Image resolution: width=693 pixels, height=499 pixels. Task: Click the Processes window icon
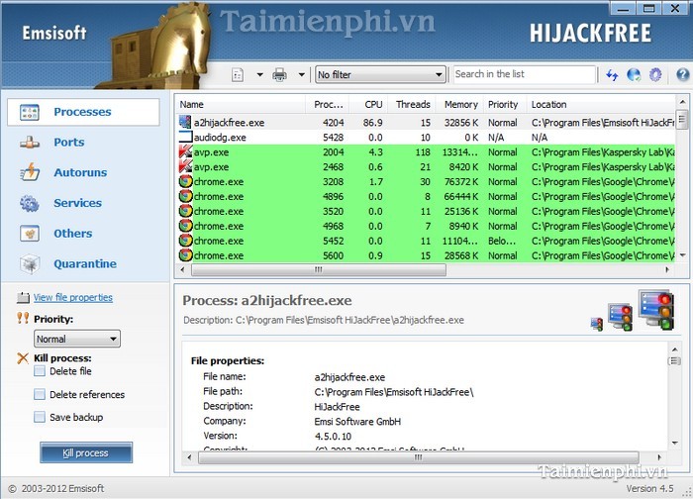30,112
